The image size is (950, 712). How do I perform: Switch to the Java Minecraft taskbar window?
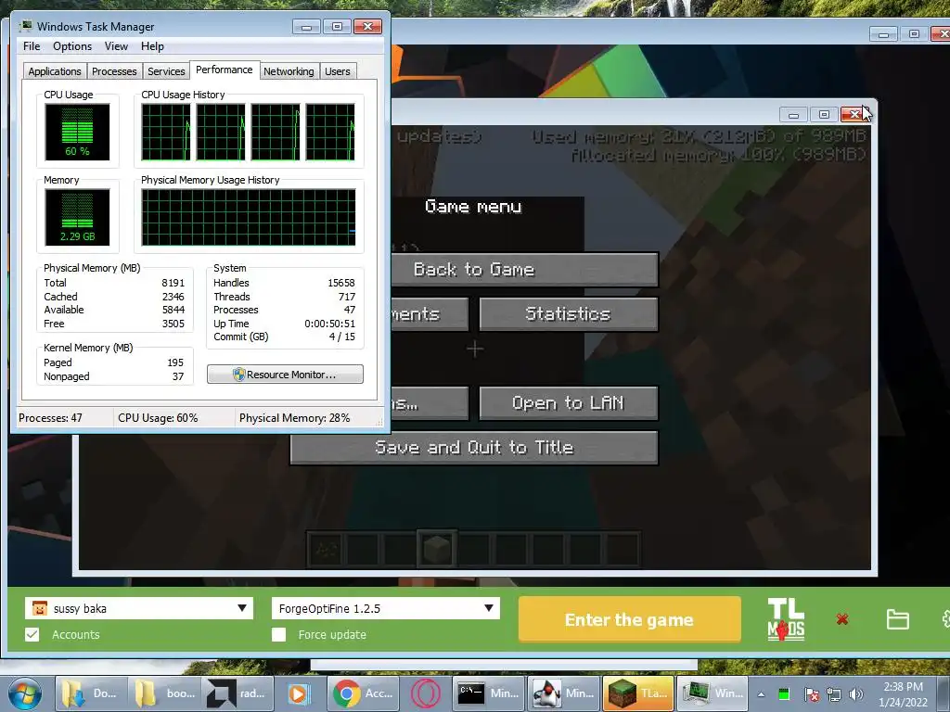click(x=563, y=693)
